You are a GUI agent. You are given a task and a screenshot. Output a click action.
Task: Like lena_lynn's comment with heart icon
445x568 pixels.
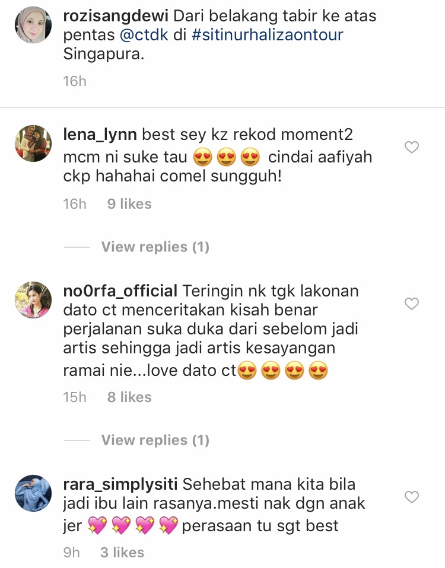(x=412, y=147)
